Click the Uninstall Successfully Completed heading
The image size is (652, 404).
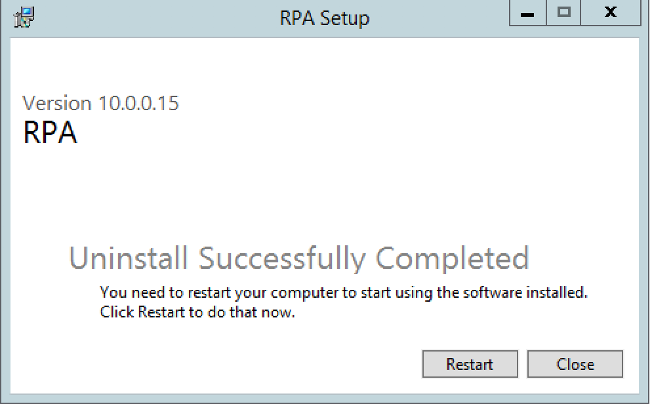(298, 258)
